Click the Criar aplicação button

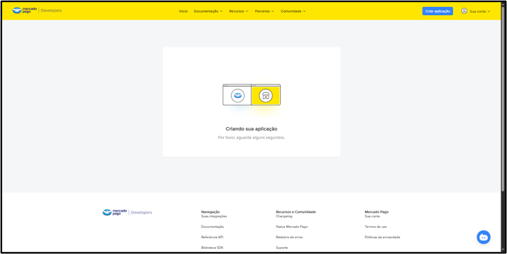(x=437, y=11)
